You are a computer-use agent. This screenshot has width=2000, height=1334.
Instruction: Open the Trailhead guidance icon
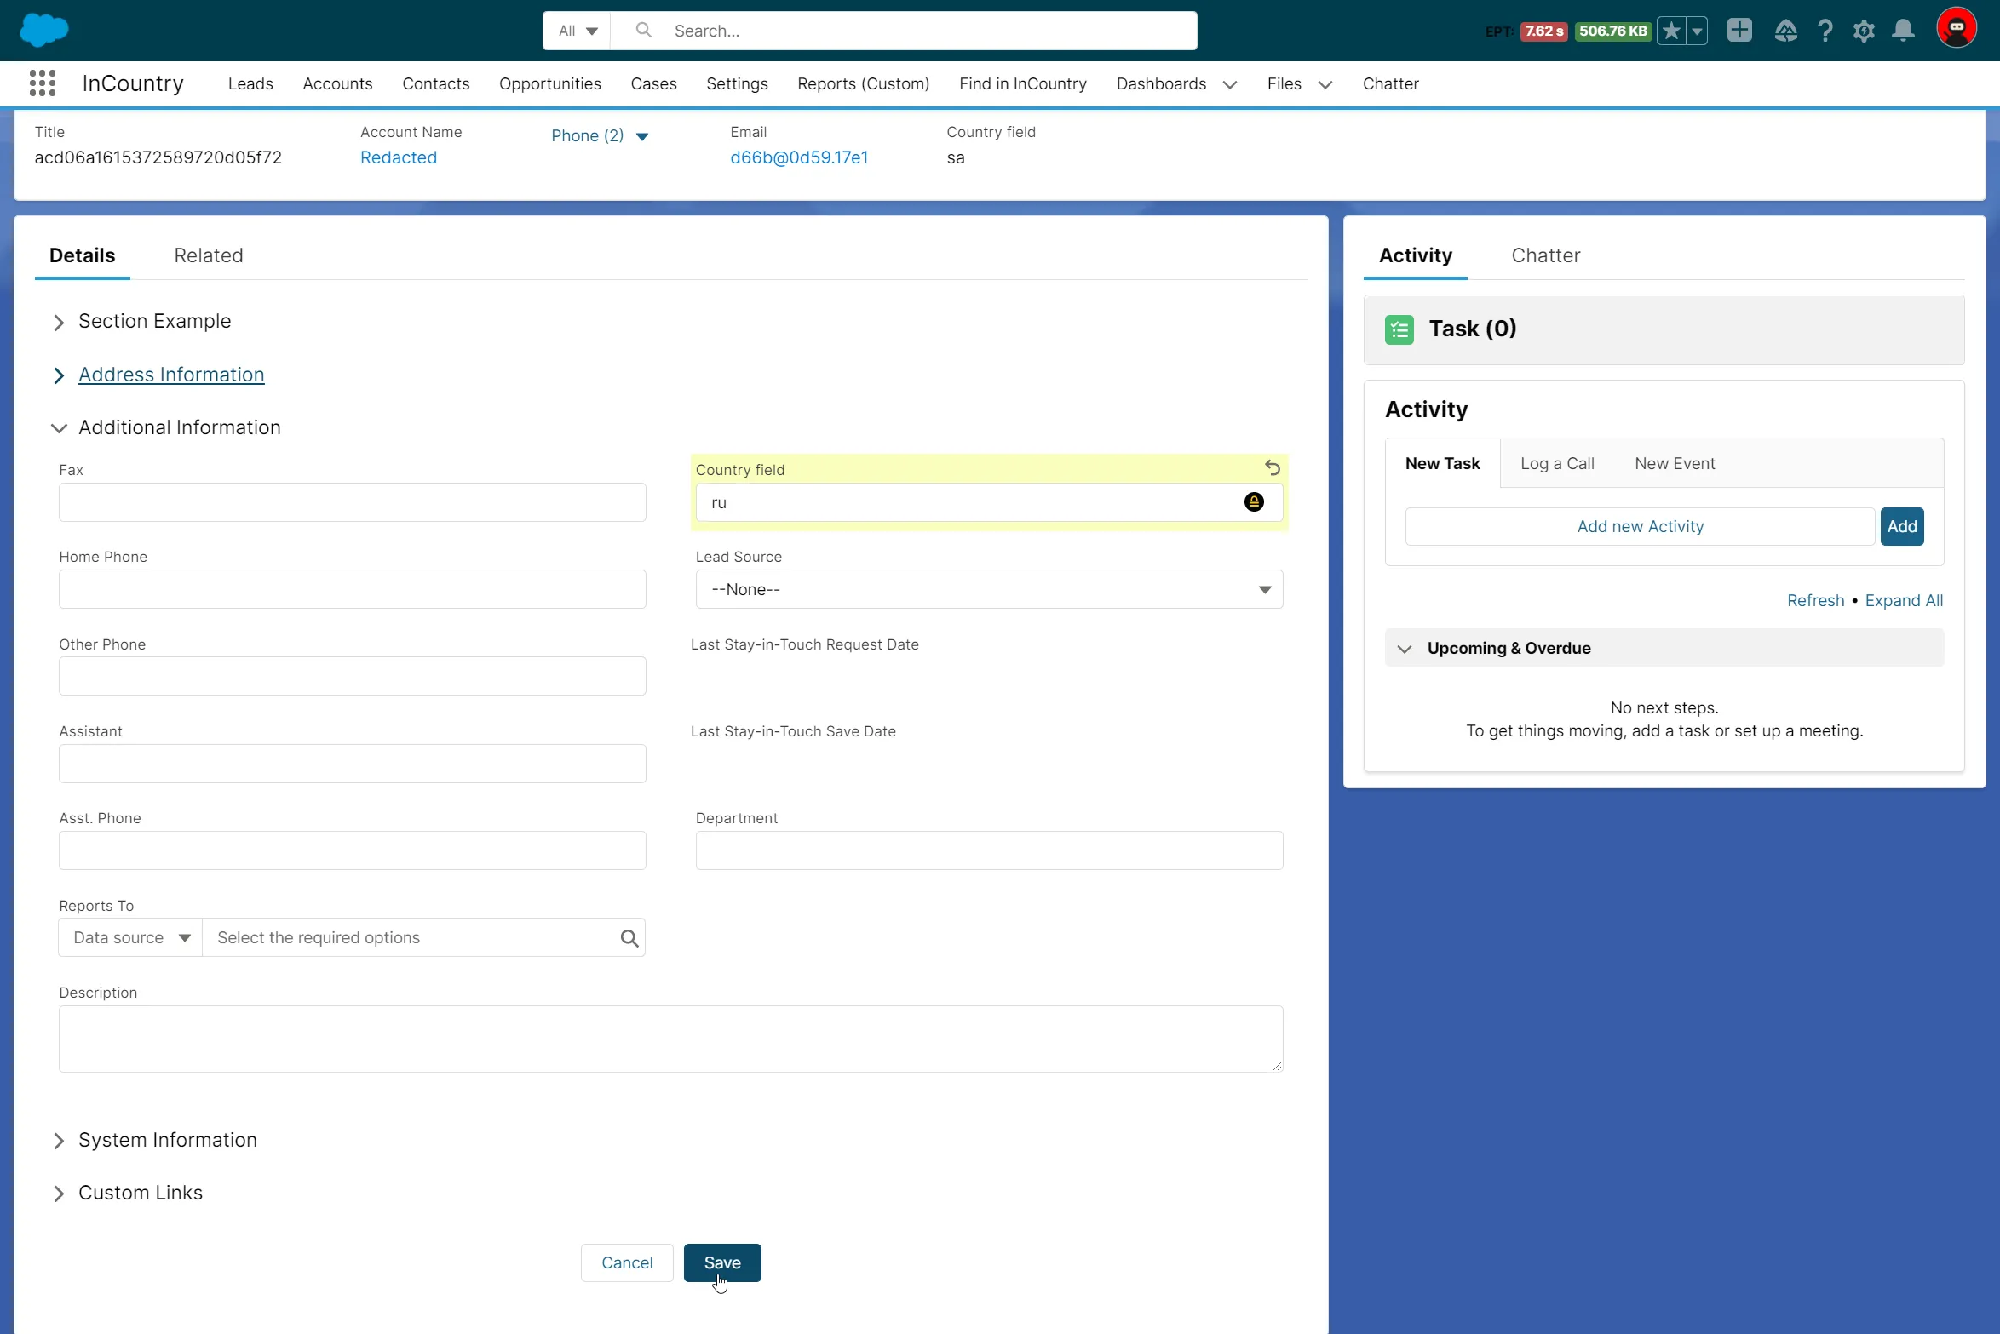coord(1785,31)
